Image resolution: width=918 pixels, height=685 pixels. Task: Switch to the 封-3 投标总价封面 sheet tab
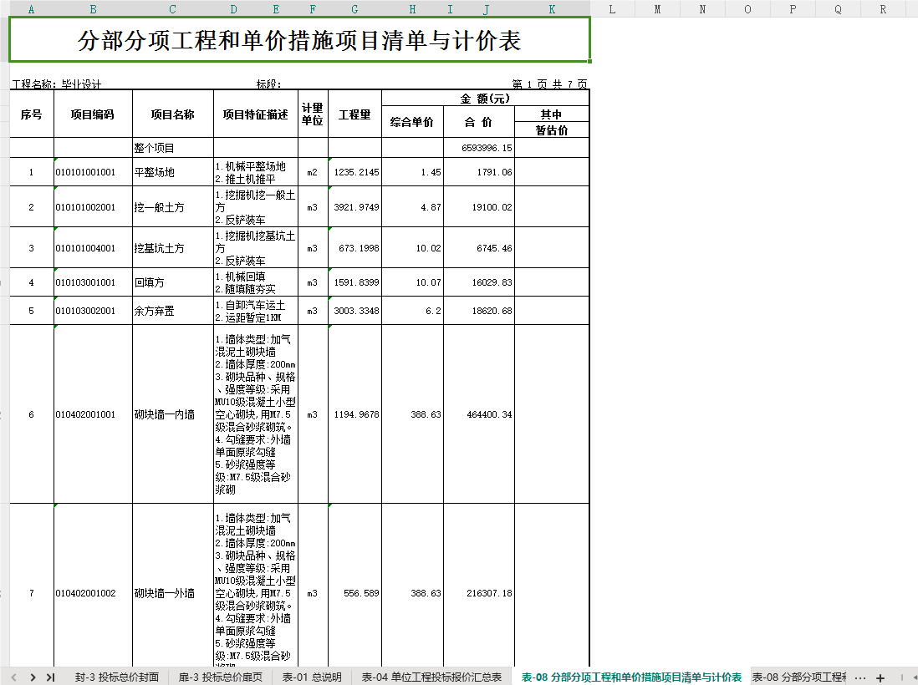(x=117, y=677)
